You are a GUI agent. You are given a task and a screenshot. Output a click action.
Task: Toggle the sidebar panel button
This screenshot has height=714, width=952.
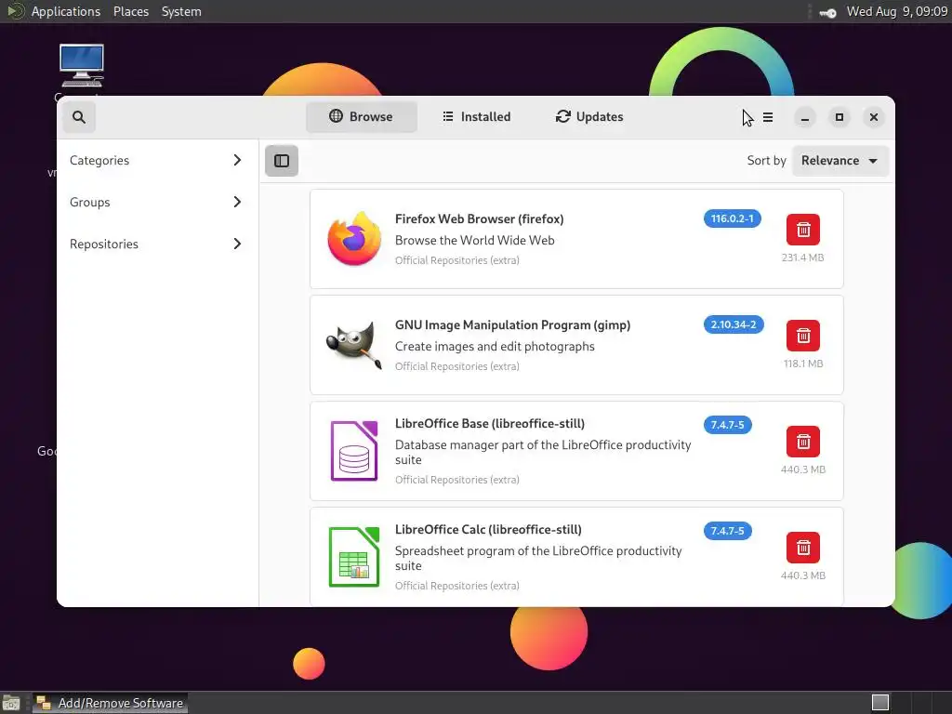tap(282, 161)
